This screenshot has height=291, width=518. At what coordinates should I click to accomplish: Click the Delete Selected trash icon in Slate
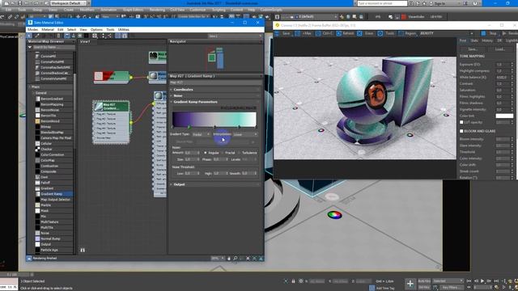coord(58,36)
